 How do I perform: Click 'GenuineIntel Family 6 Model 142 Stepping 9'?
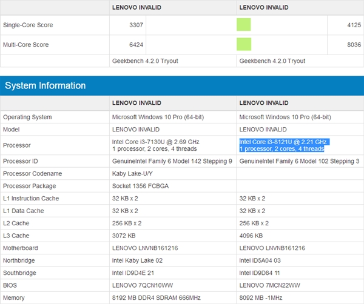coord(172,161)
